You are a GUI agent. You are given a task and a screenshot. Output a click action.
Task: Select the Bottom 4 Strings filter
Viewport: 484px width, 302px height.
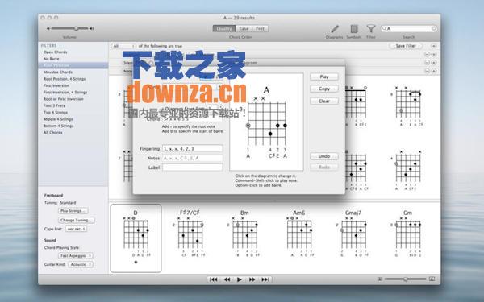click(59, 126)
